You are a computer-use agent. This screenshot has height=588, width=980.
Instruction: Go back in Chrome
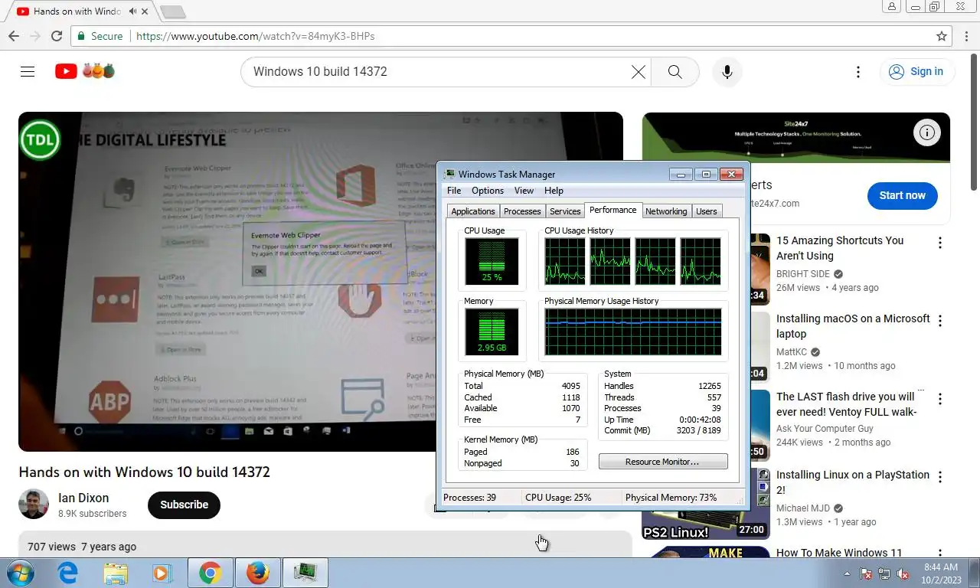click(x=14, y=36)
